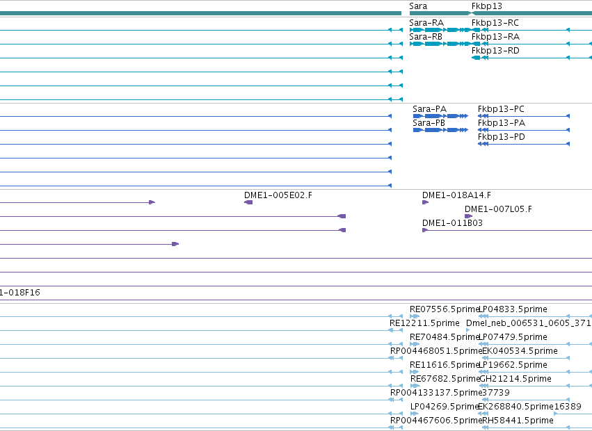Image resolution: width=592 pixels, height=431 pixels.
Task: Click the Sara-RA transcript label
Action: [426, 23]
